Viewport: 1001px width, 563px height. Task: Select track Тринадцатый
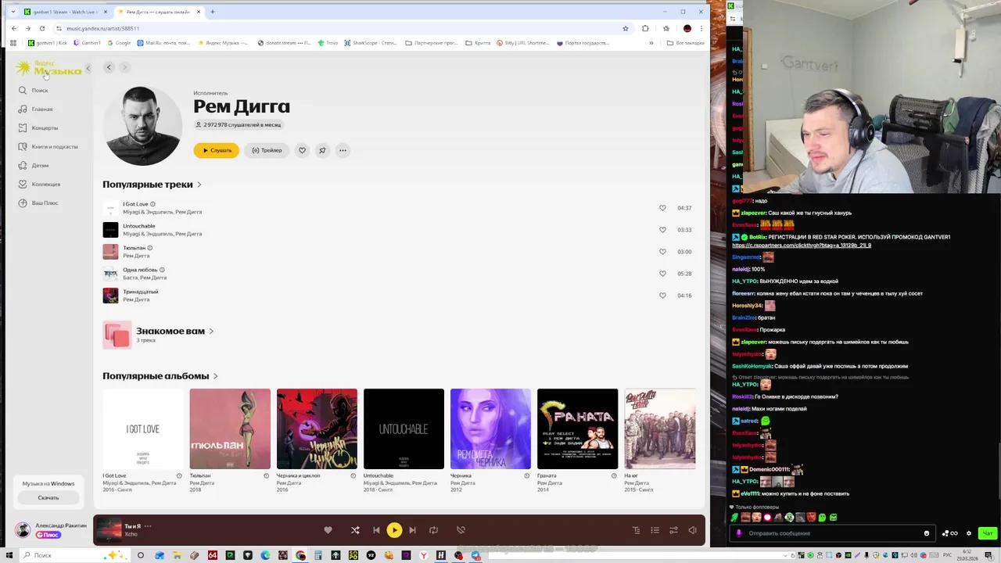(140, 292)
